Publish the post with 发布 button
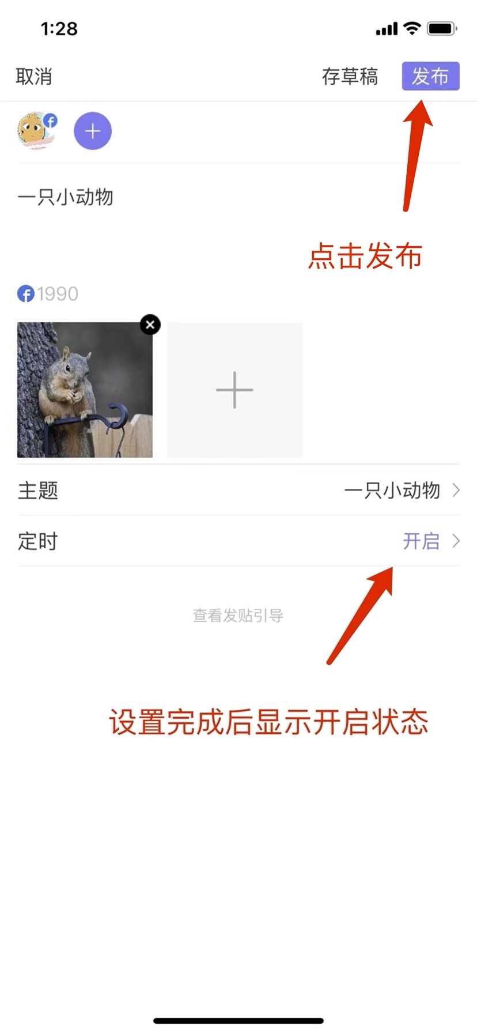The image size is (477, 1033). pos(430,76)
